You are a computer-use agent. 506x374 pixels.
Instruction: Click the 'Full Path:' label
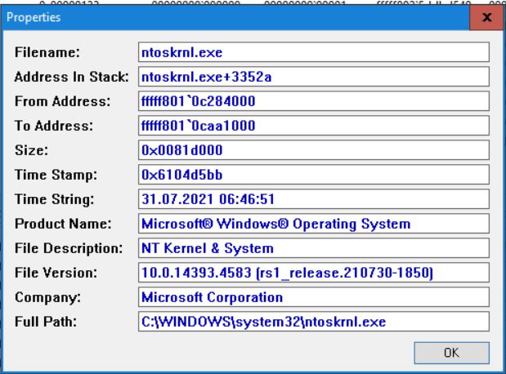tap(46, 322)
